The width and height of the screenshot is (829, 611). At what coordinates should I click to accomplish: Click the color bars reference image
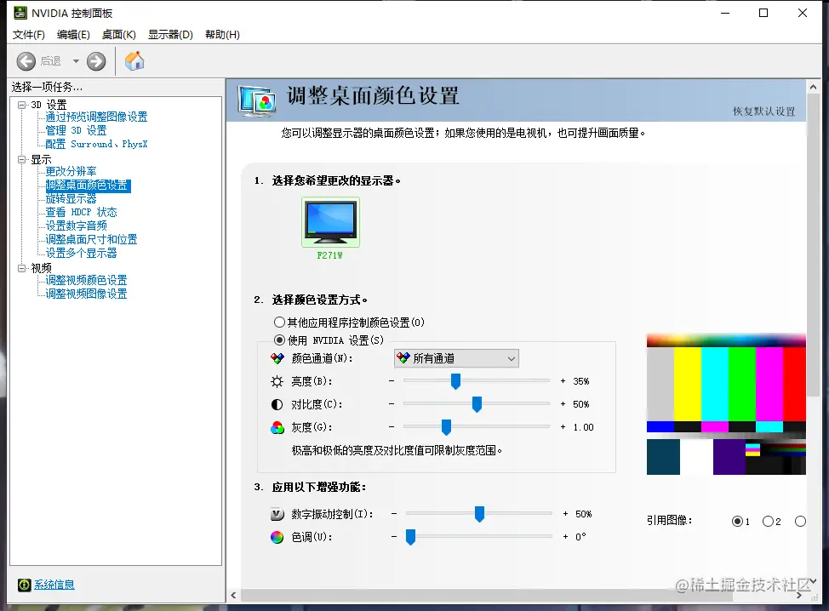(726, 404)
